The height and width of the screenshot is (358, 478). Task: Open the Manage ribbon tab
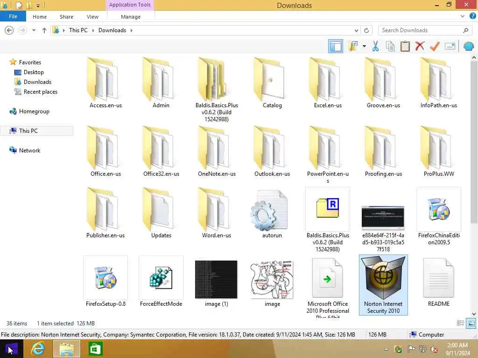coord(131,17)
